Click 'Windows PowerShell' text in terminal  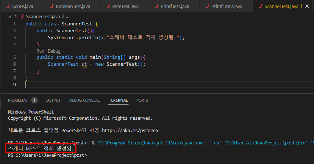[31, 112]
